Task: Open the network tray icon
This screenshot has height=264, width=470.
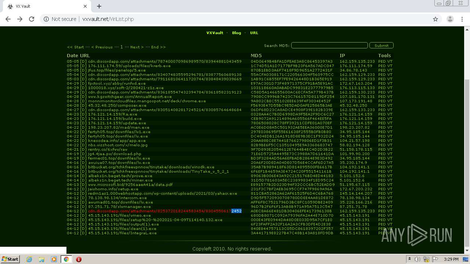Action: pos(426,259)
